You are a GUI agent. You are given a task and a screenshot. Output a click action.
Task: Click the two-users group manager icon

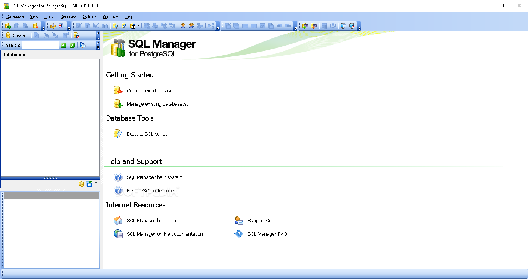[191, 26]
